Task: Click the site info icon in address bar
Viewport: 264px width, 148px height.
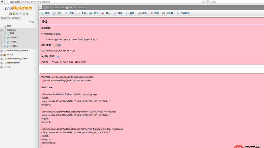Action: 7,2
